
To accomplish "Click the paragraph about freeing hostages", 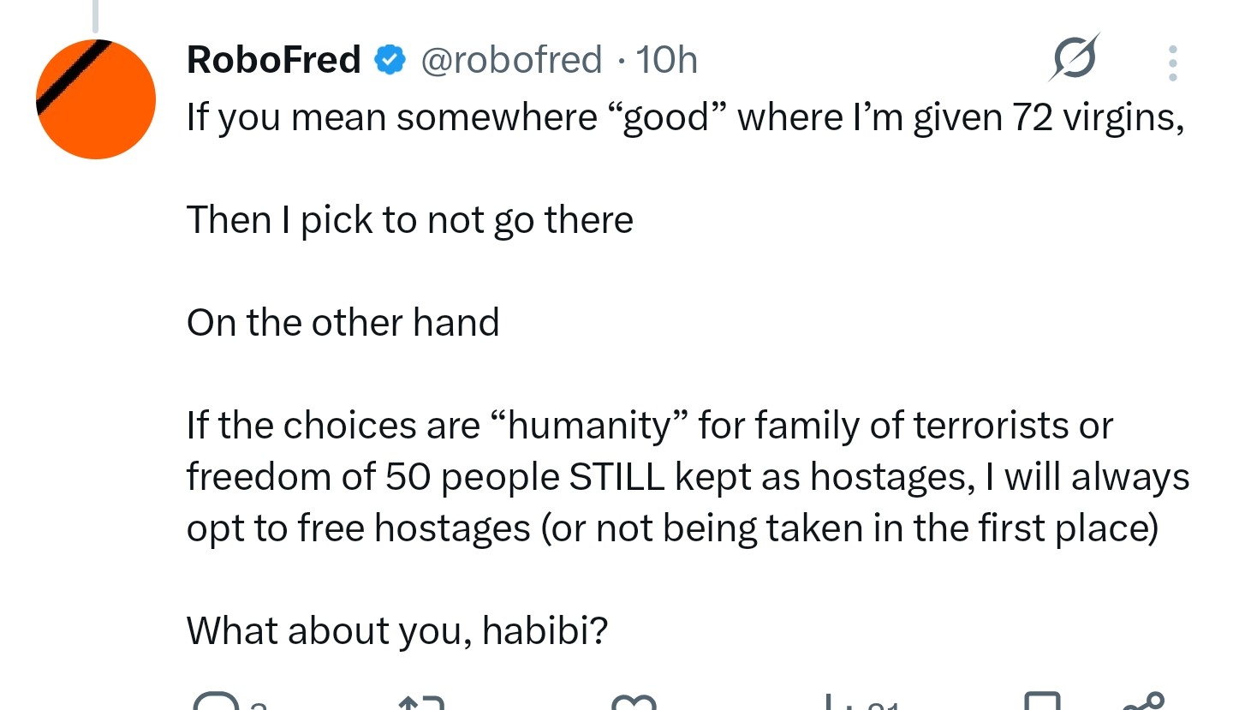I will 688,477.
